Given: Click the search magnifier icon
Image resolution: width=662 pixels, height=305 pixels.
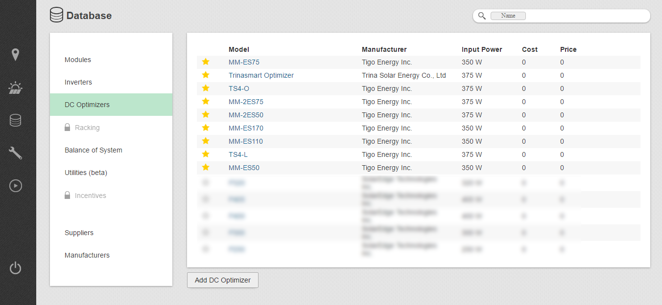Looking at the screenshot, I should 482,16.
